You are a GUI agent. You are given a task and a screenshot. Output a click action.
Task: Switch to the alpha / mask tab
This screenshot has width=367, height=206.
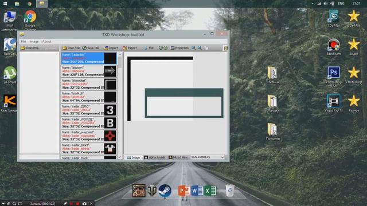click(x=154, y=157)
